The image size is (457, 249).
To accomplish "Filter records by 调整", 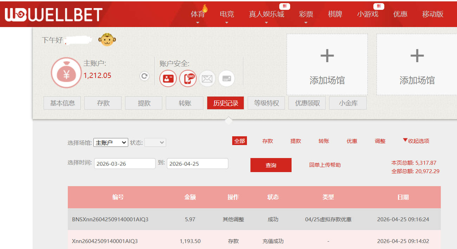I will click(x=380, y=141).
